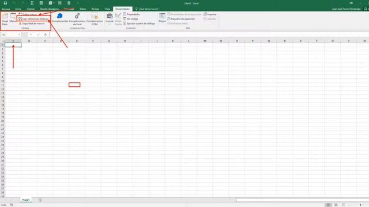The image size is (369, 207).
Task: Open Complementos COM dialog
Action: point(95,19)
